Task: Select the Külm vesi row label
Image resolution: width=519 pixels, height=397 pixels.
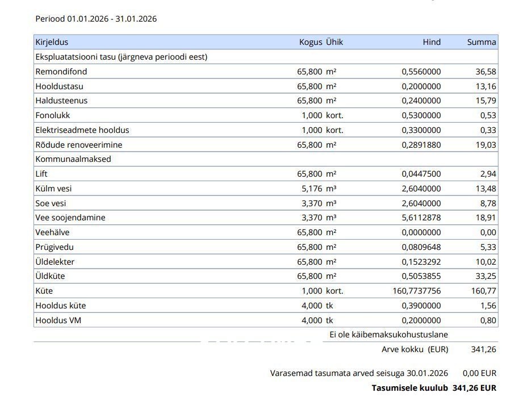Action: point(53,189)
